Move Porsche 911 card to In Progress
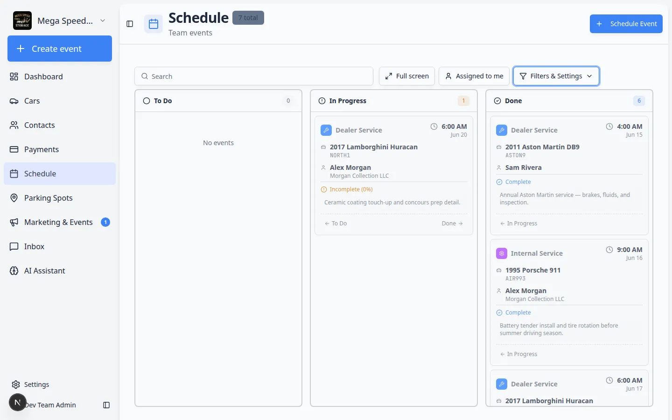 click(x=518, y=354)
